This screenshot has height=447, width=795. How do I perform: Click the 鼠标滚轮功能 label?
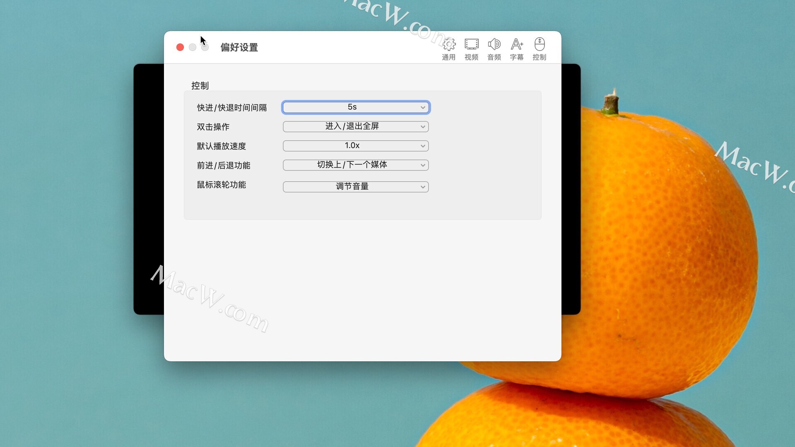tap(221, 185)
